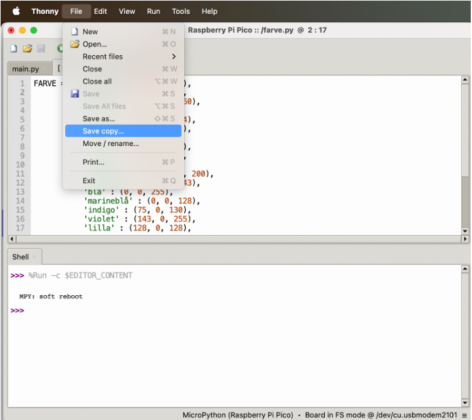Select Print... in the File menu
The image size is (472, 420).
tap(123, 162)
